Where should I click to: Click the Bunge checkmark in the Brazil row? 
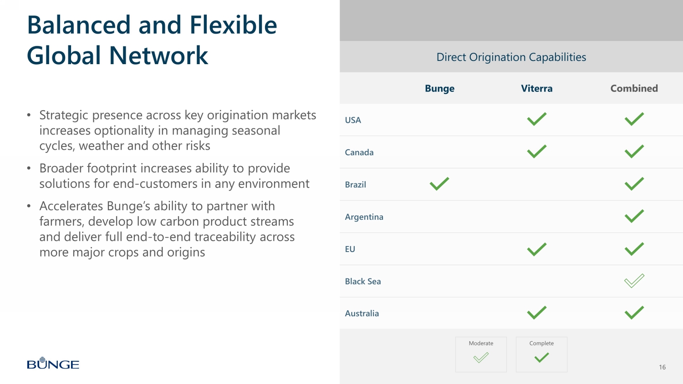coord(439,184)
